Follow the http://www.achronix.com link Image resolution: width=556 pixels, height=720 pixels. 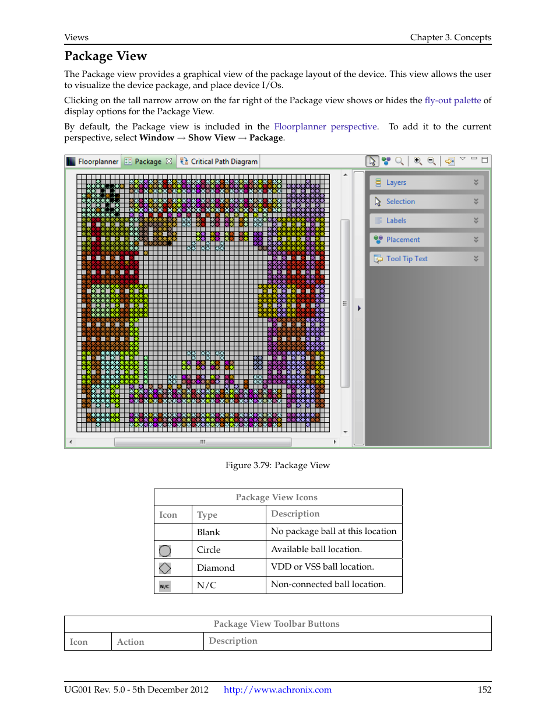click(277, 690)
